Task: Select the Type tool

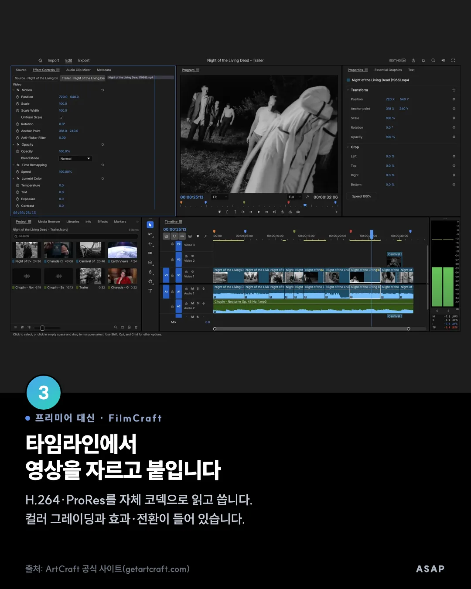Action: [150, 291]
